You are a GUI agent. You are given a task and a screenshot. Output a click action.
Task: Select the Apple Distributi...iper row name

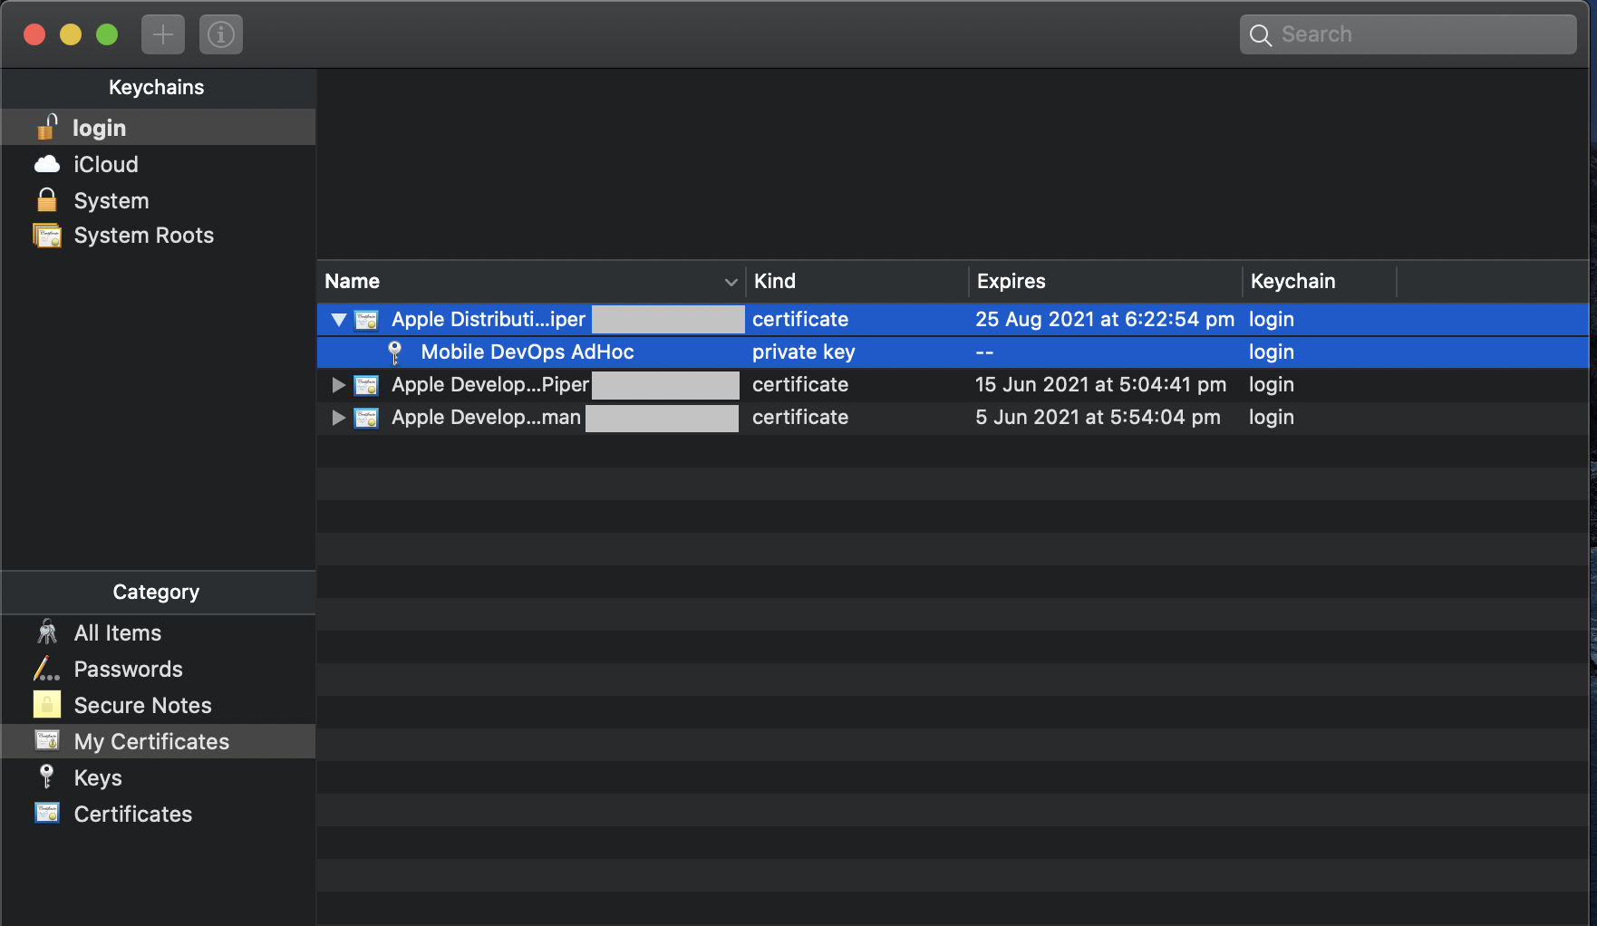(489, 320)
